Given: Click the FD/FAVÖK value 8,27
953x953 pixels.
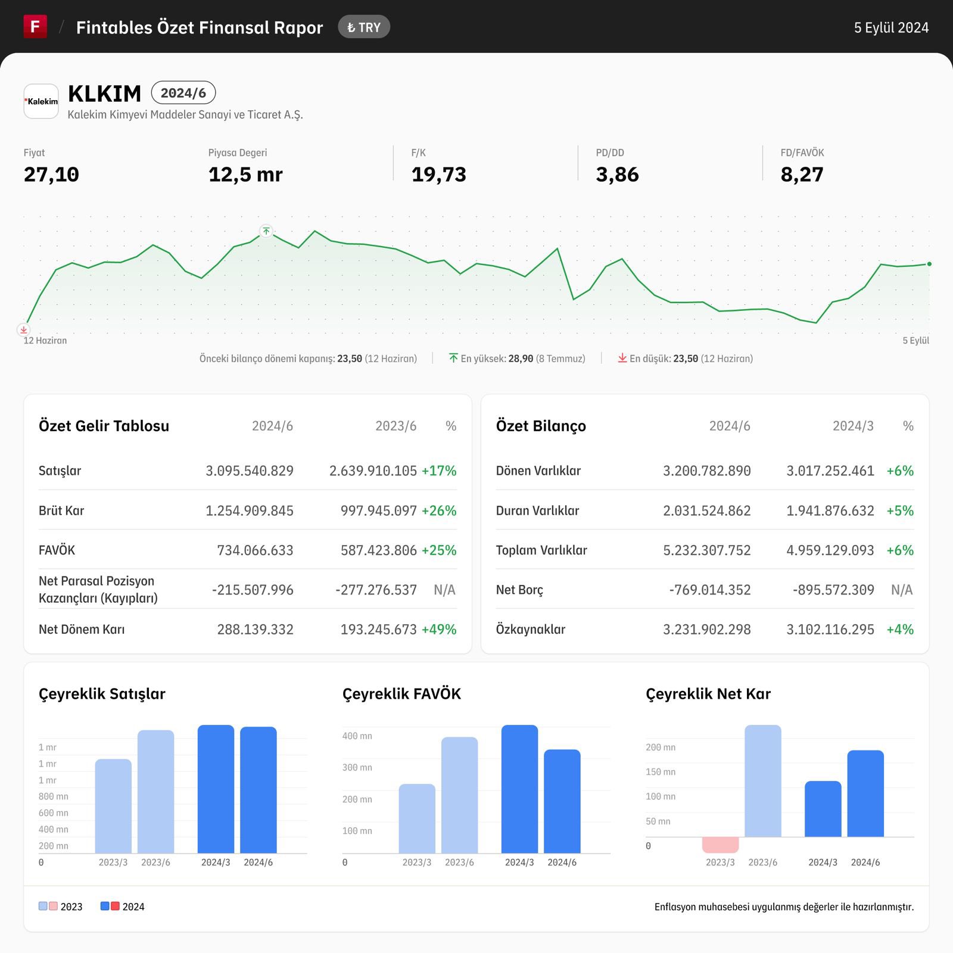Looking at the screenshot, I should click(x=802, y=175).
